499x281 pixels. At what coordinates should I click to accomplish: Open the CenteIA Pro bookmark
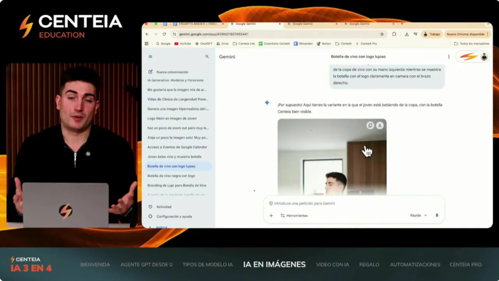[366, 44]
